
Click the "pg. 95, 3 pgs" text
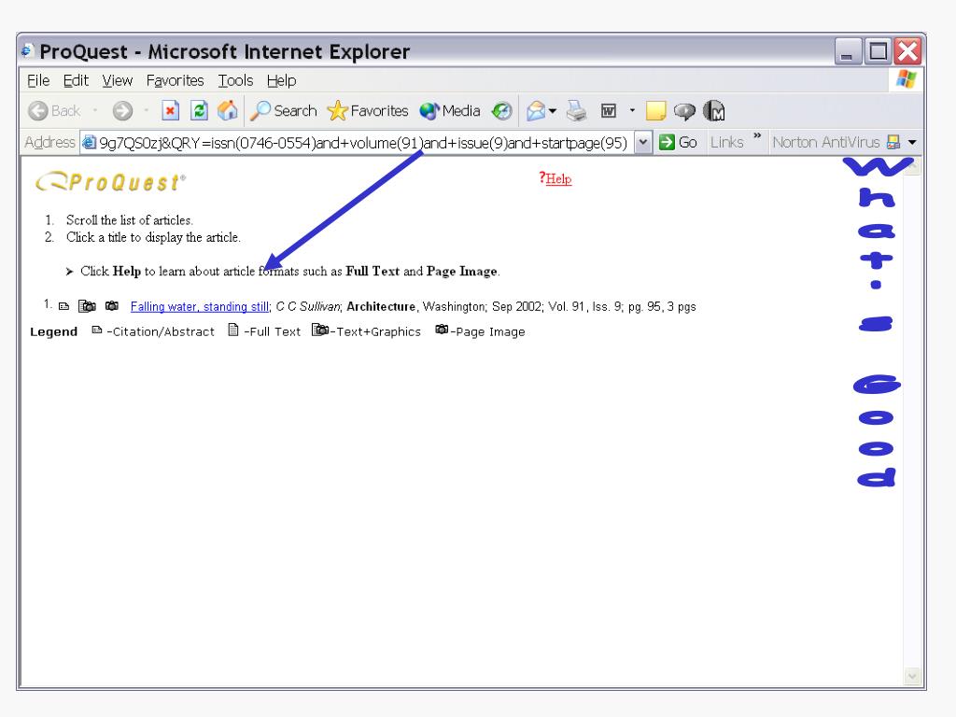[662, 306]
